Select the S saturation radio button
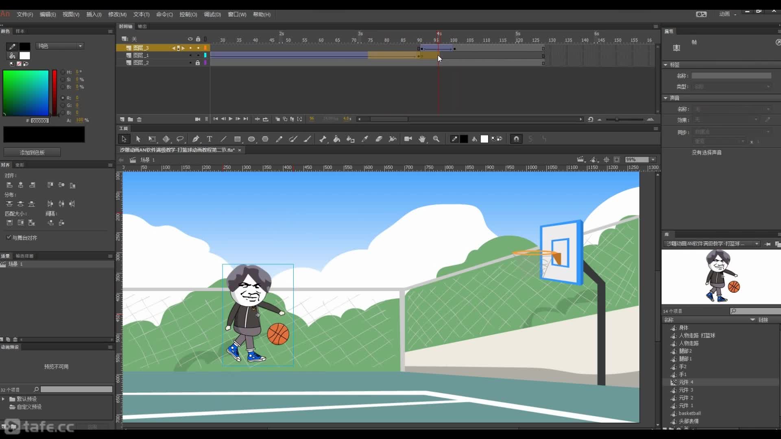 pyautogui.click(x=63, y=80)
